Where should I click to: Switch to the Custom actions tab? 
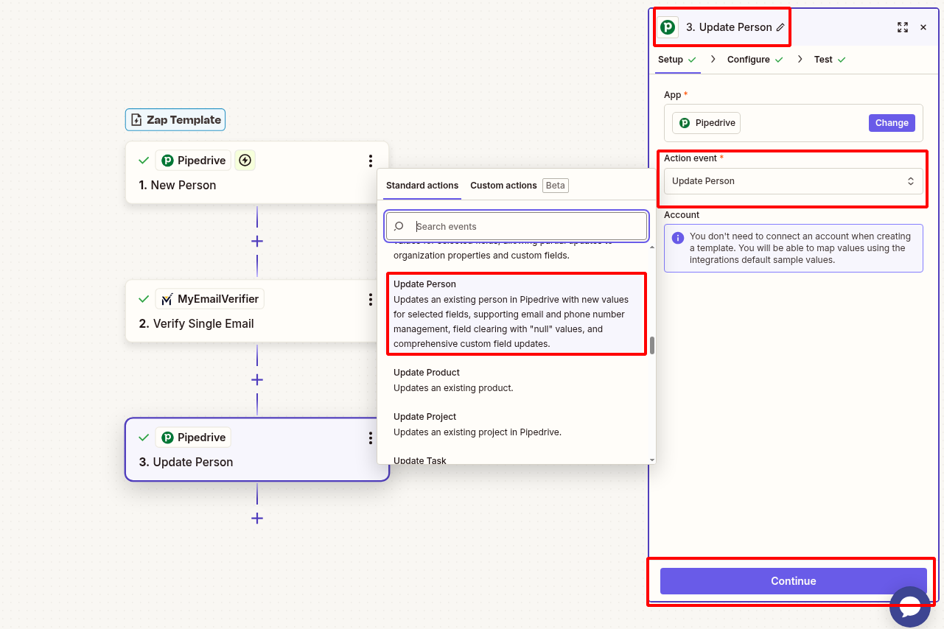pos(503,185)
